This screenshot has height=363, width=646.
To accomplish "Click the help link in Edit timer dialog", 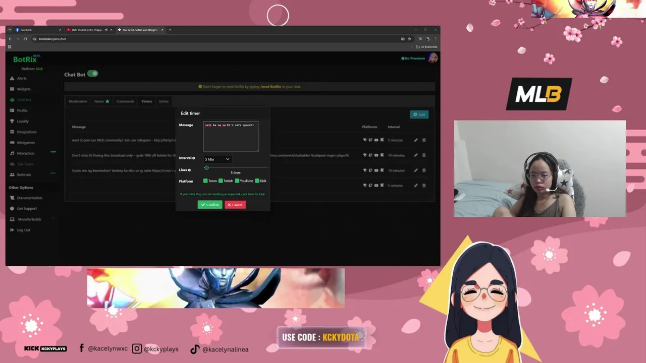I will coord(223,194).
